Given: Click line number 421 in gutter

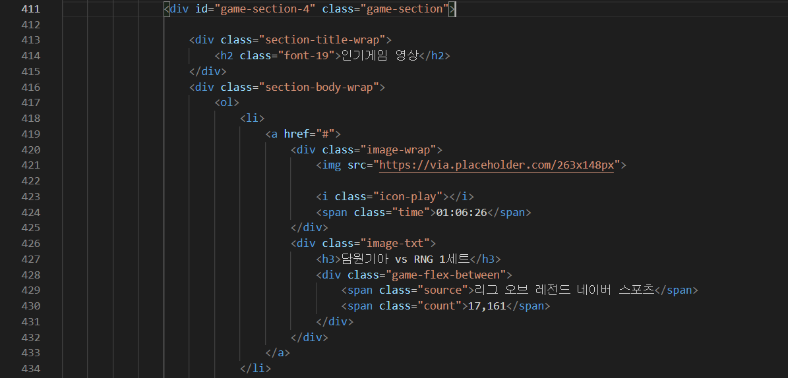Looking at the screenshot, I should tap(31, 165).
